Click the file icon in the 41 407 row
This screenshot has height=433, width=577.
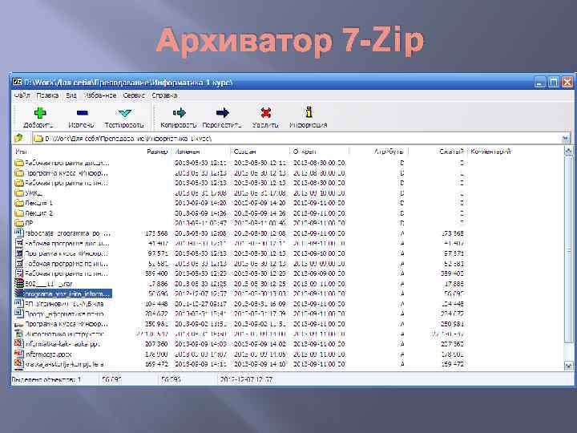pyautogui.click(x=19, y=243)
